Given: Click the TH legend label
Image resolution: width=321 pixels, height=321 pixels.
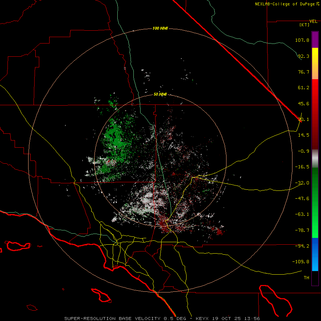Looking at the screenshot, I should [x=306, y=278].
